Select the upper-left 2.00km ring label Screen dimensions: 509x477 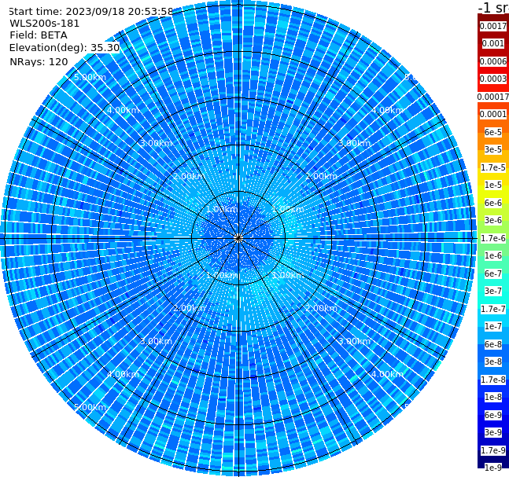[x=190, y=176]
